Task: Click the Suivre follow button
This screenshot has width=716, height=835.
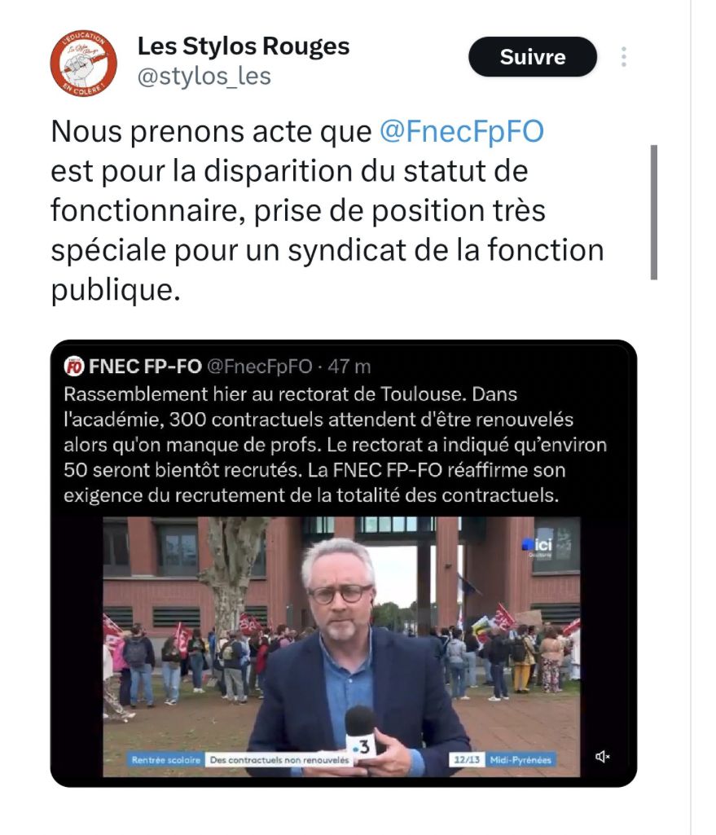Action: coord(533,56)
